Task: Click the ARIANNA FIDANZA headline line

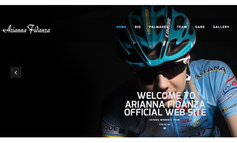Action: pos(165,104)
